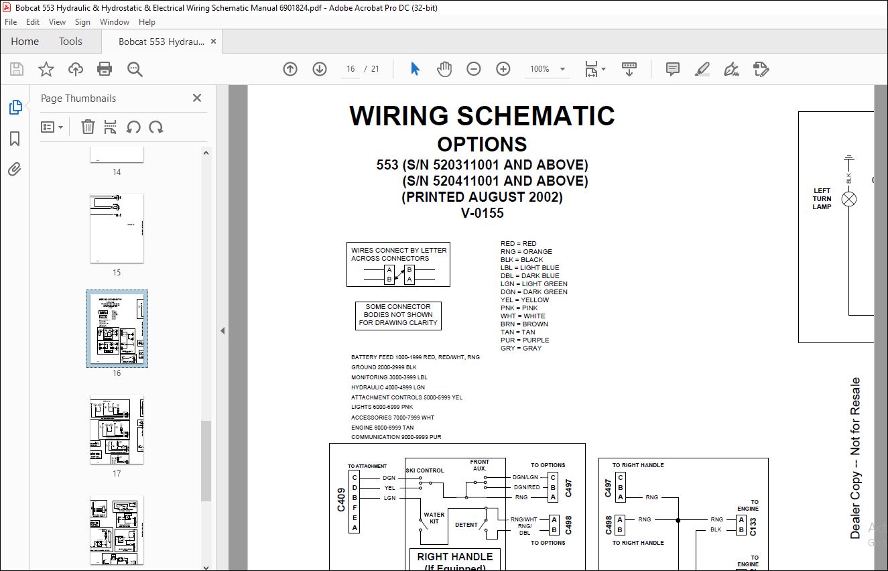
Task: Select the Highlight text pen tool
Action: pos(702,69)
